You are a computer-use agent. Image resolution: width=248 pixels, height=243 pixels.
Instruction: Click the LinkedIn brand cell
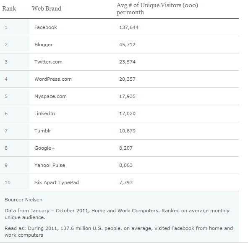tap(44, 114)
